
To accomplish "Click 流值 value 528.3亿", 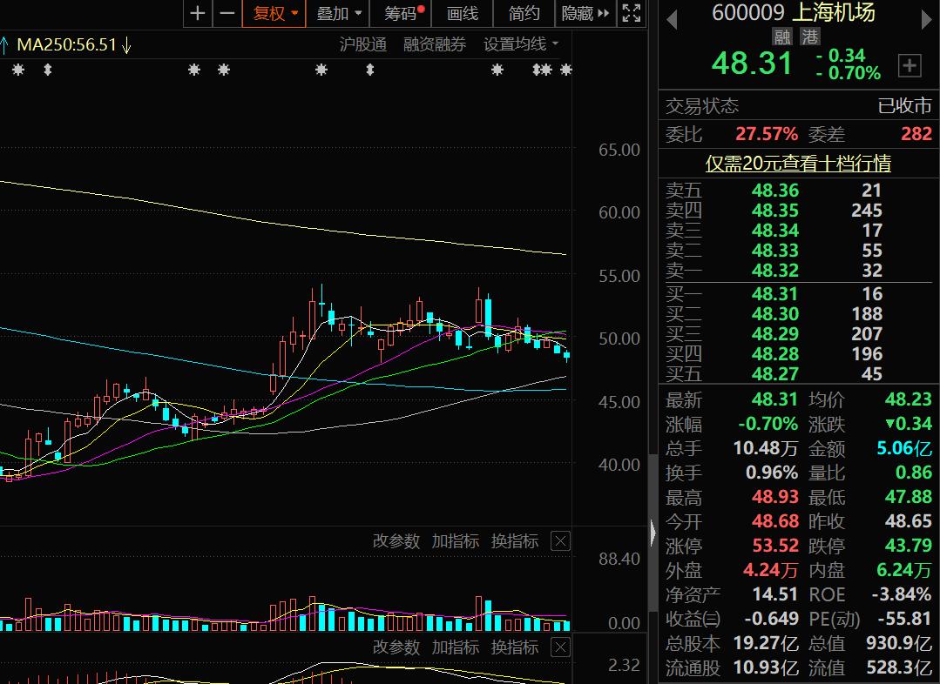I will click(899, 667).
